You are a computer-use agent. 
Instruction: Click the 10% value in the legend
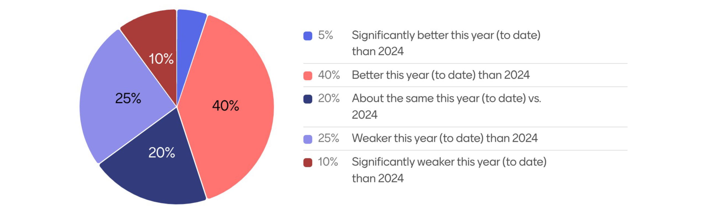[x=328, y=162]
